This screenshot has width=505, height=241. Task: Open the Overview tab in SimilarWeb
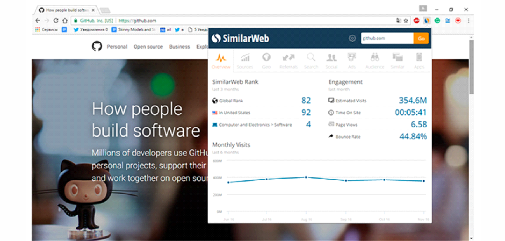click(x=221, y=61)
